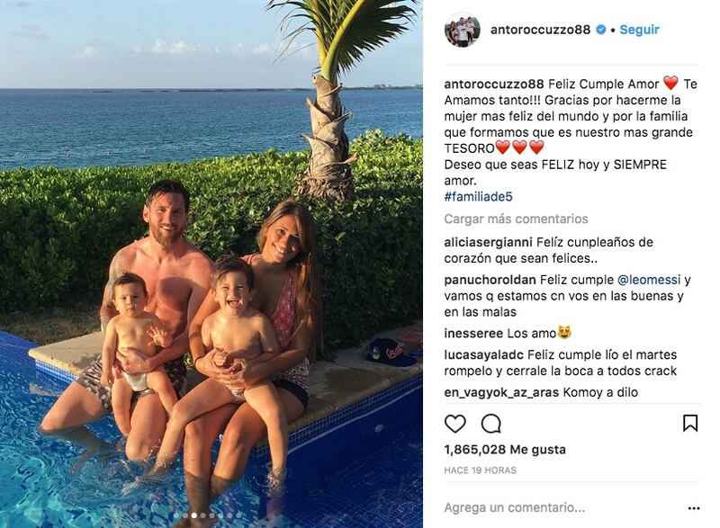
Task: Open the antoroccuzzo88 profile picture
Action: (x=463, y=30)
